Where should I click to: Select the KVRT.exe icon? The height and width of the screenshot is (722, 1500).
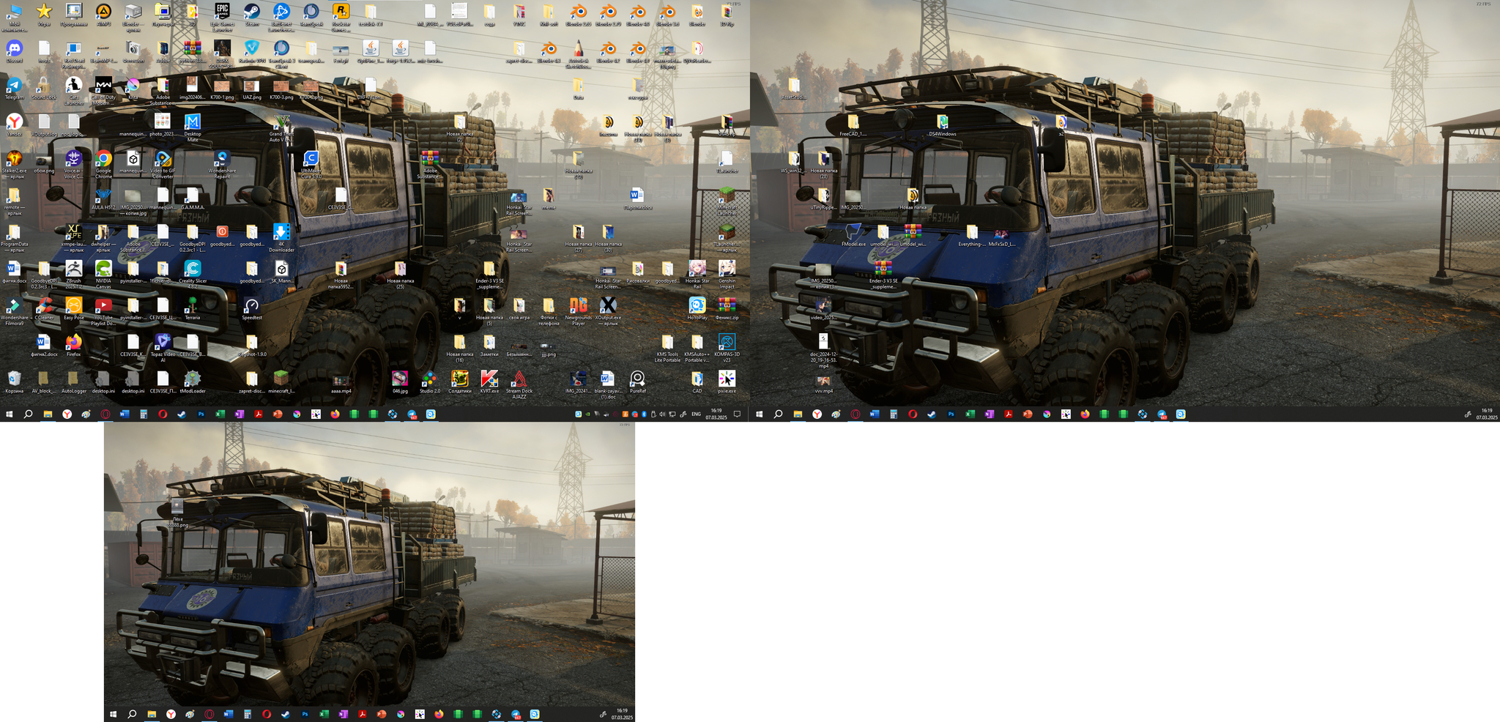tap(489, 382)
